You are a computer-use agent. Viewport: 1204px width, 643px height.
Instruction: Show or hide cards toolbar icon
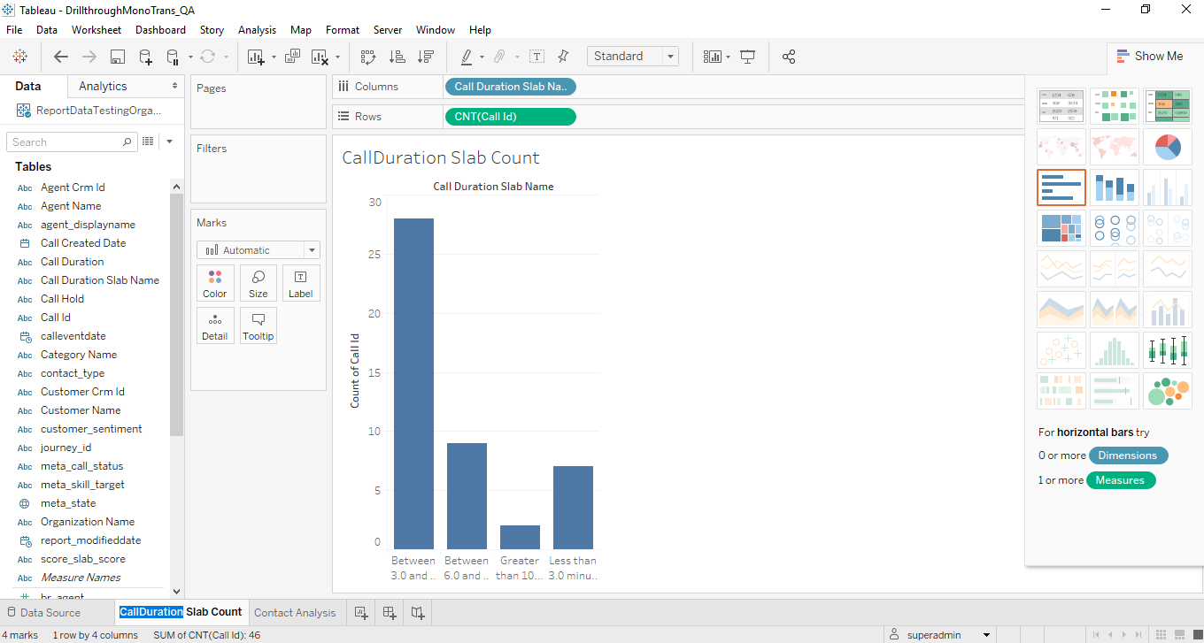(x=713, y=57)
